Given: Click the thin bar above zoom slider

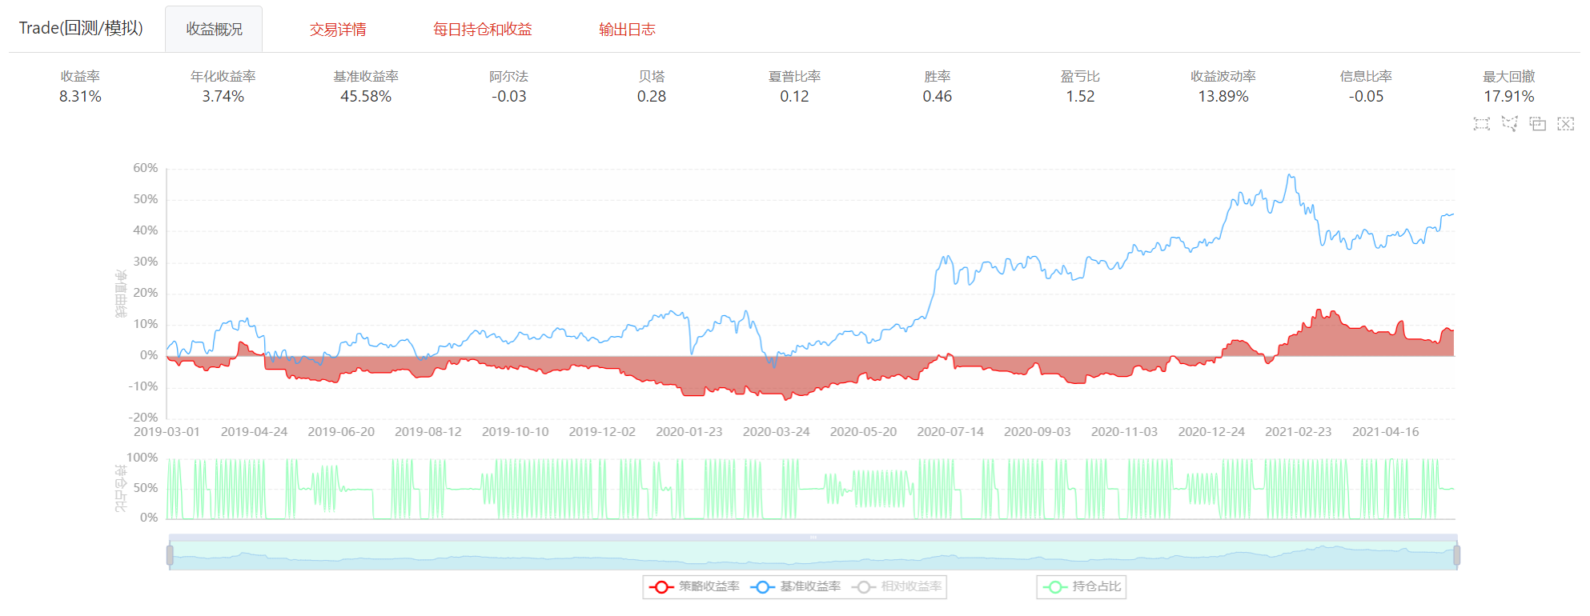Looking at the screenshot, I should tap(813, 538).
